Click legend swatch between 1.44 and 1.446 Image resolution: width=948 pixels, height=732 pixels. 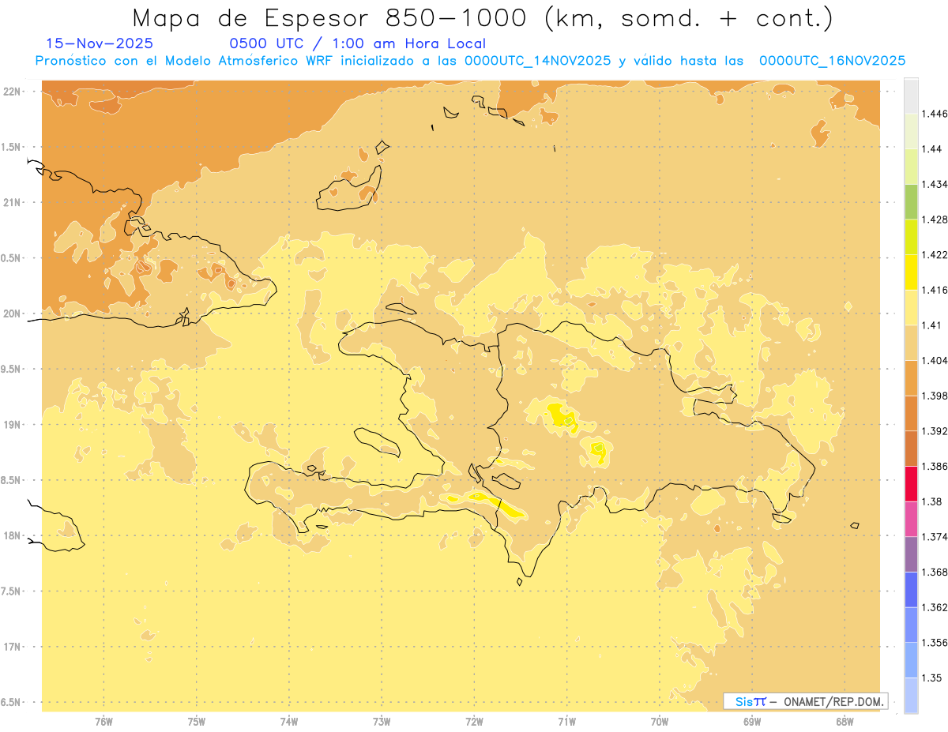[911, 131]
